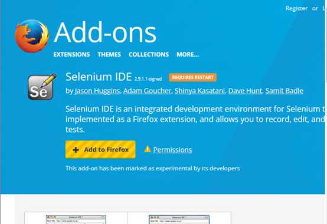The width and height of the screenshot is (327, 224).
Task: Expand the More... menu
Action: pos(188,54)
